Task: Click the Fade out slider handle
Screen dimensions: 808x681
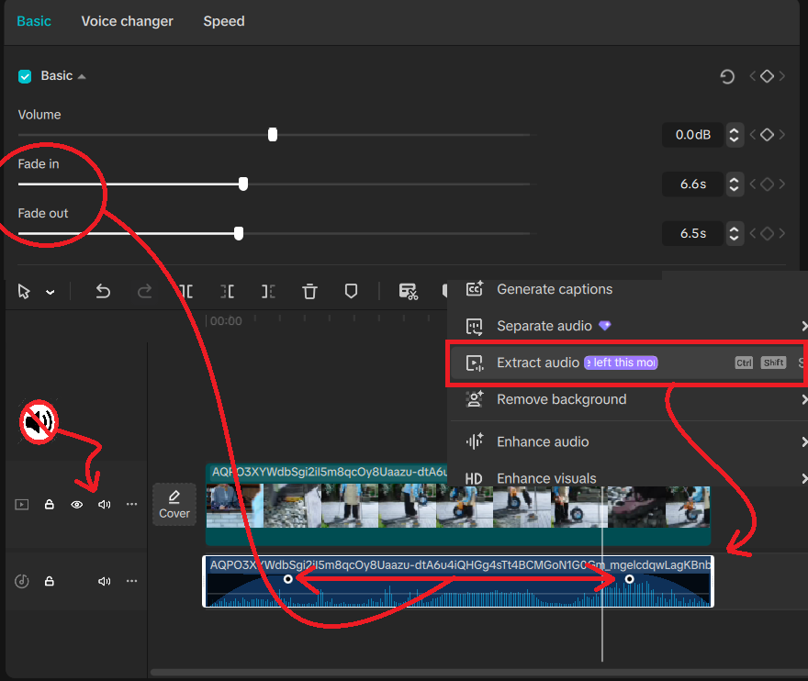Action: click(x=239, y=233)
